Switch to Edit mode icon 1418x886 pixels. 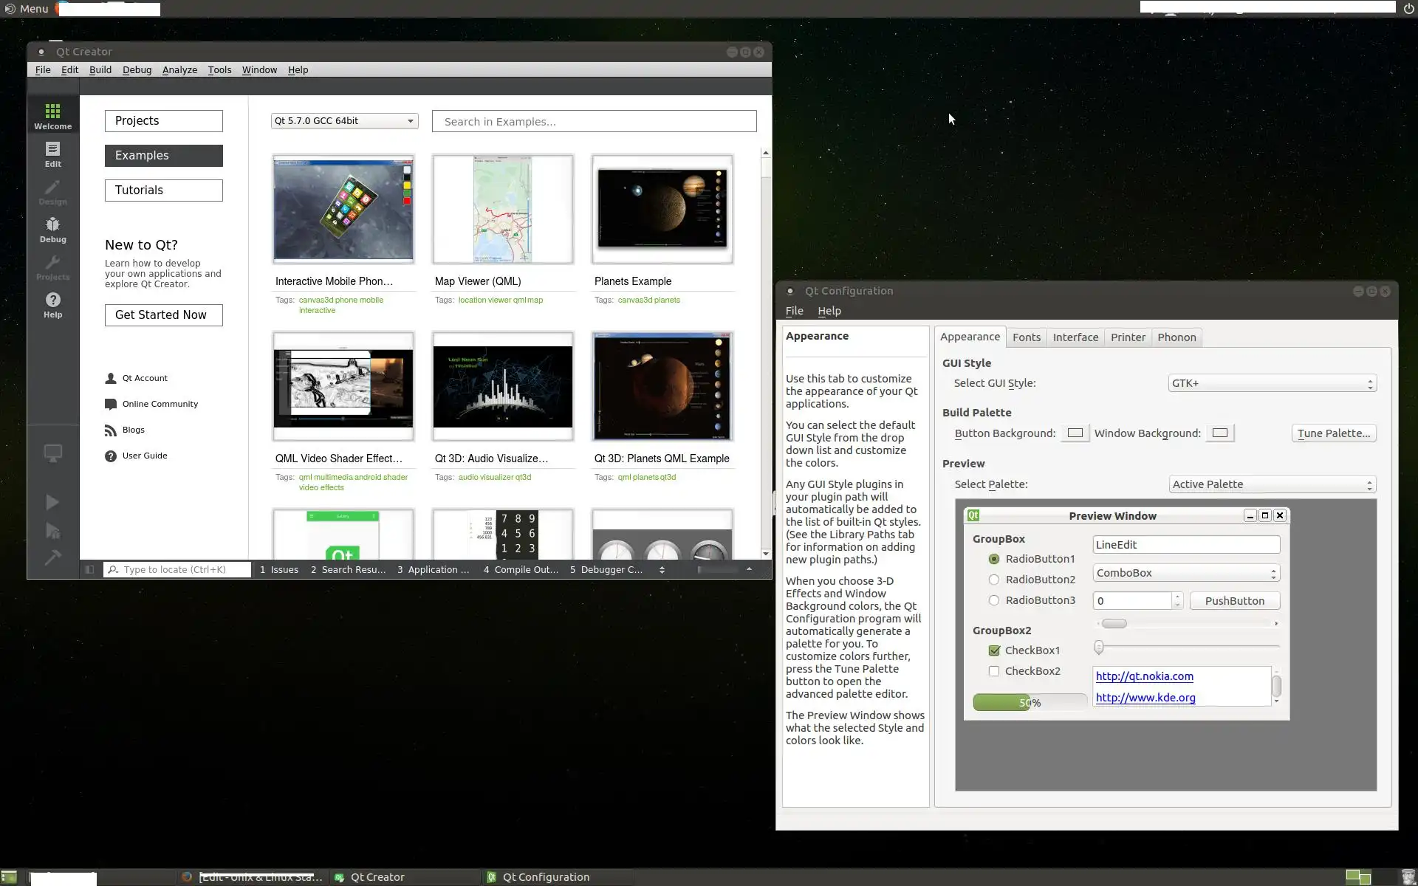point(52,154)
